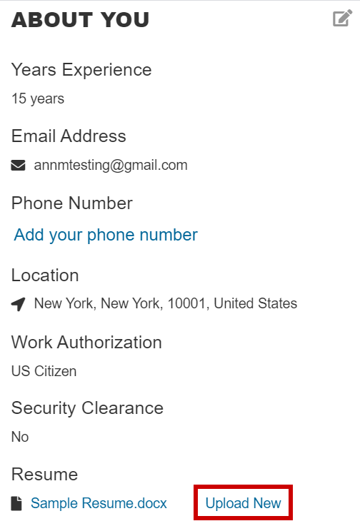Select the No clearance value text

(x=20, y=437)
